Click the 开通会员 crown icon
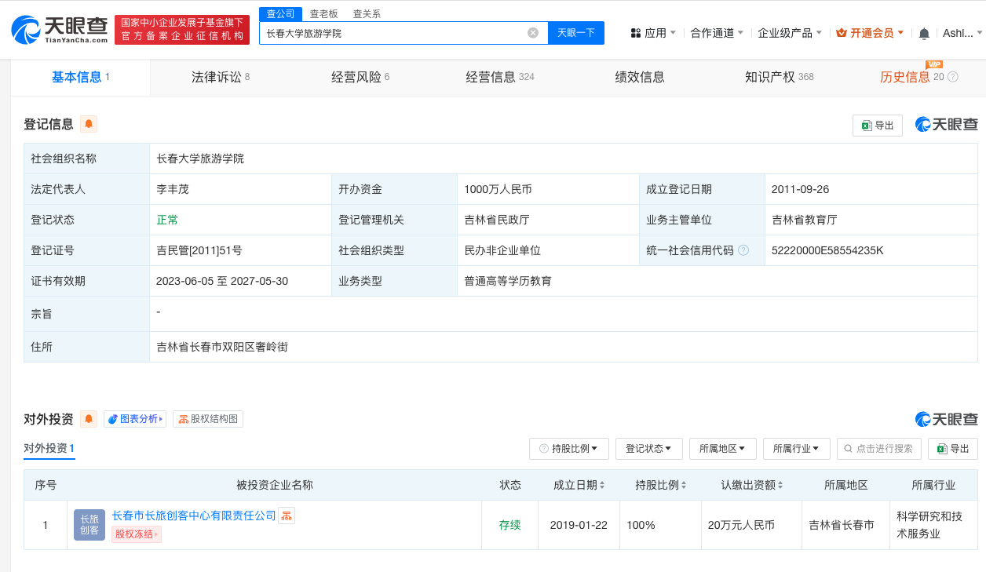 pyautogui.click(x=842, y=33)
